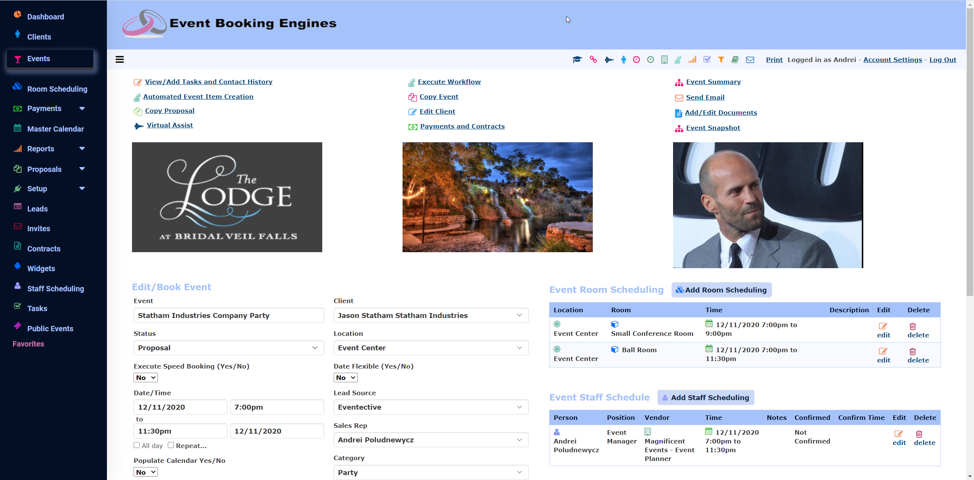Screen dimensions: 974x480
Task: Click the Lodge at Bridalveil Falls image
Action: pos(227,197)
